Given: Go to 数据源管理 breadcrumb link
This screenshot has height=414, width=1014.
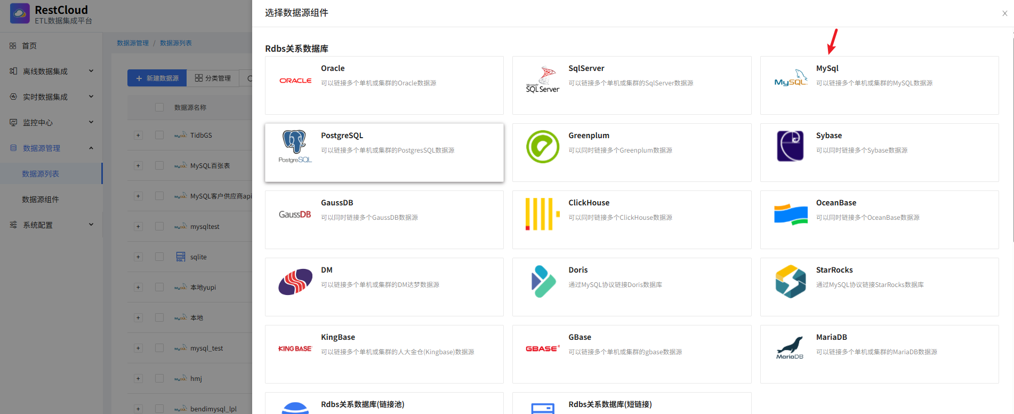Looking at the screenshot, I should click(133, 43).
